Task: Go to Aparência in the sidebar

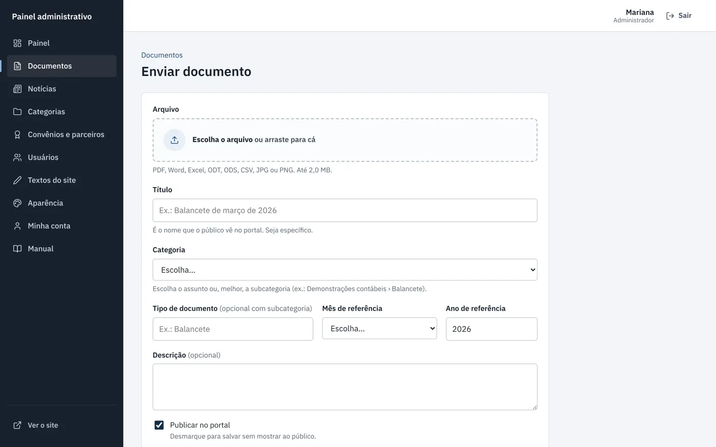Action: (62, 203)
